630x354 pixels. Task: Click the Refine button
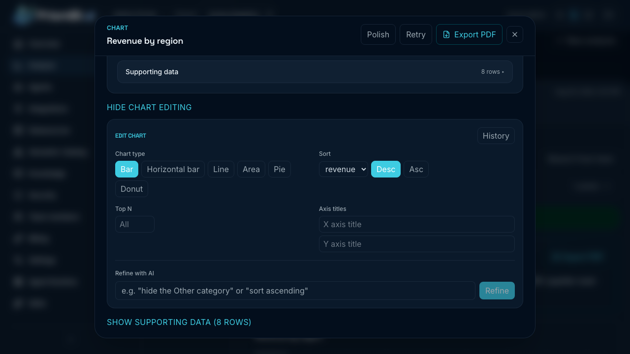coord(497,291)
